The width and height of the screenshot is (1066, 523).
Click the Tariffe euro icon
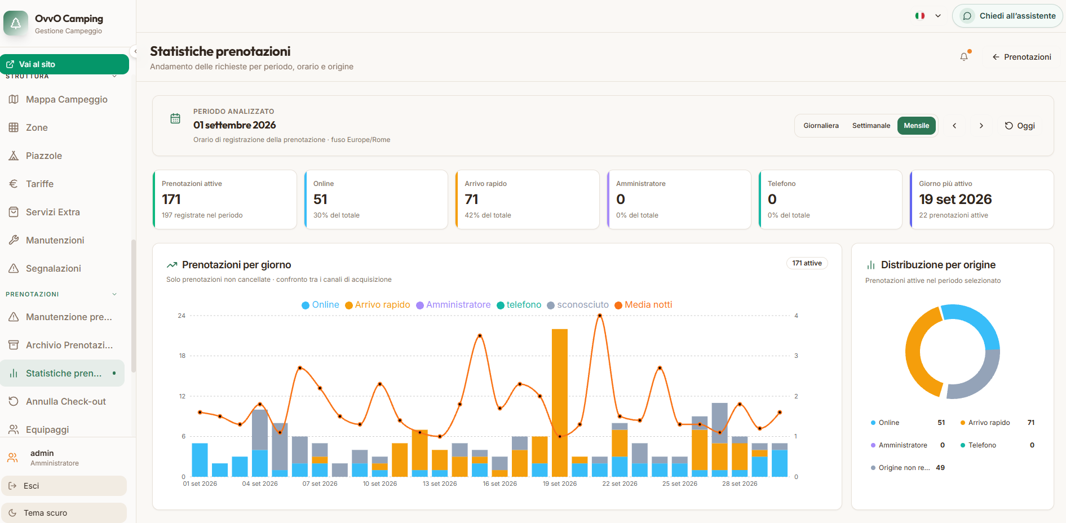click(14, 184)
